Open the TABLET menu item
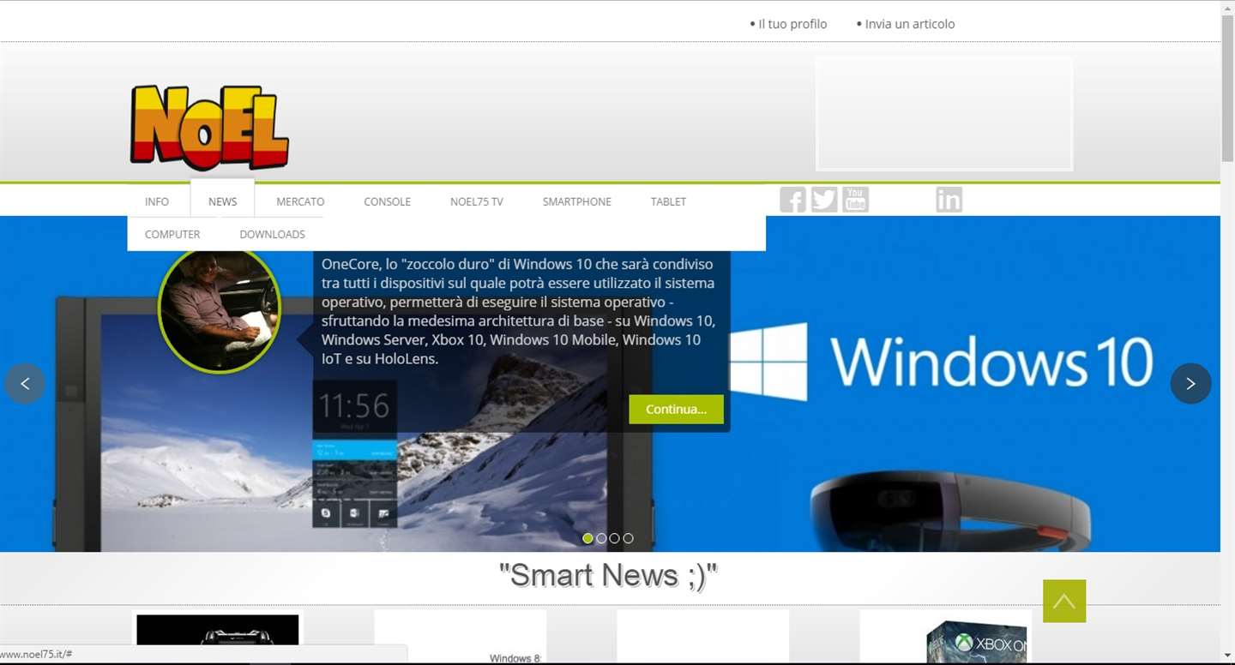 668,201
